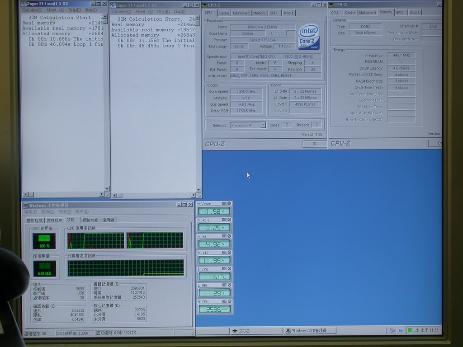Click the Task Manager title bar icon
463x347 pixels.
click(x=26, y=205)
